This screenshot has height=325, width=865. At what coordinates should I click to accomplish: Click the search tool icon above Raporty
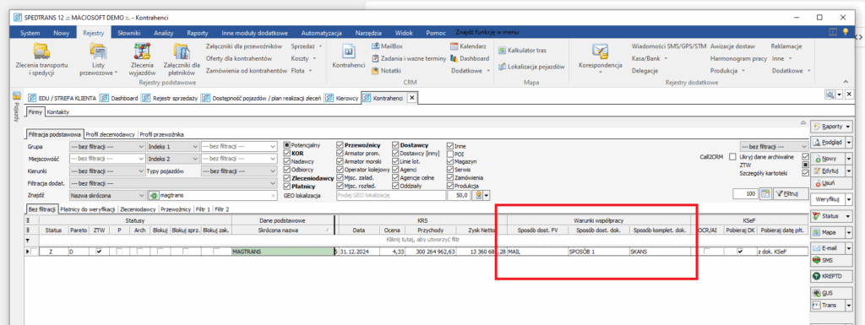coord(830,95)
